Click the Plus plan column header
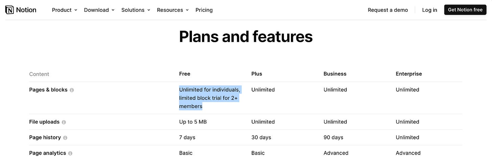Screen dimensions: 492x168 256,74
